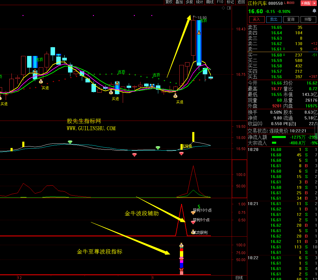318x280 pixels.
Task: Click the date marker 12 on time axis
Action: 20,278
